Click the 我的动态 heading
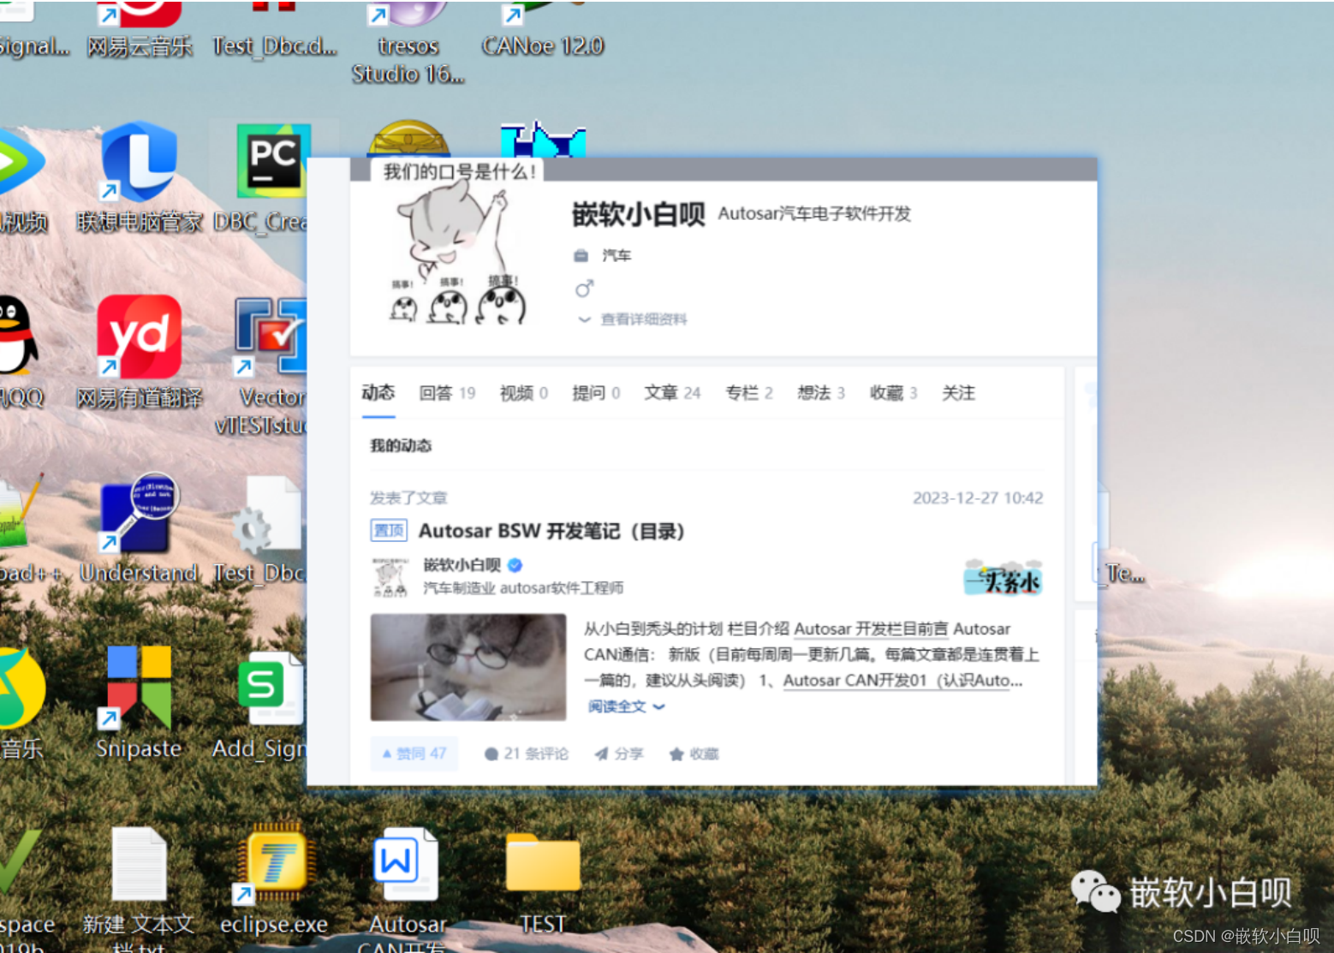Image resolution: width=1334 pixels, height=953 pixels. pos(401,445)
